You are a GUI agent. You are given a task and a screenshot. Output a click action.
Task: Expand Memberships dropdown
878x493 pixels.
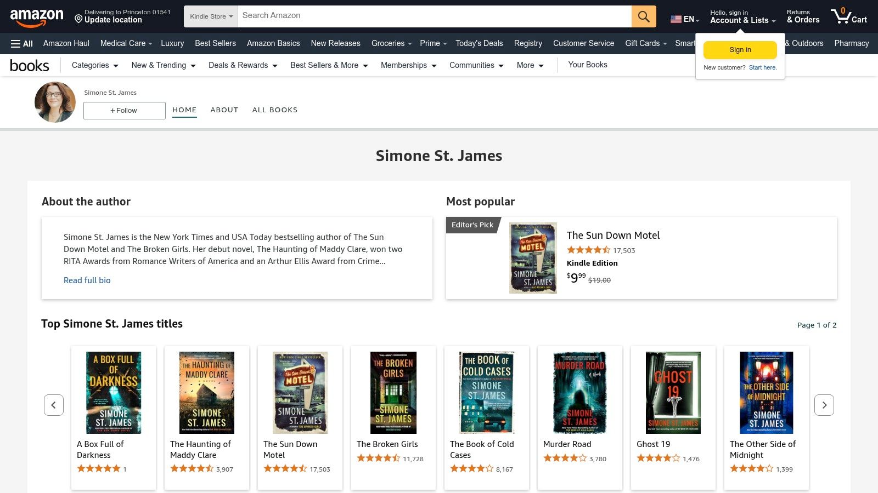[x=409, y=65]
